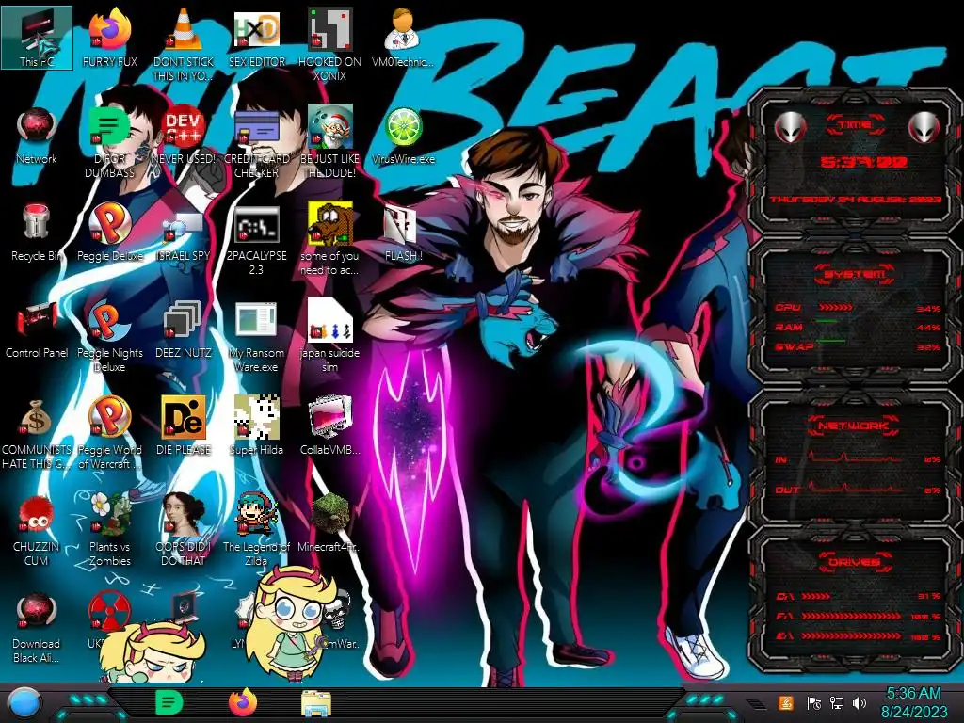
Task: Click the NETWORK header in the gadget
Action: click(855, 426)
